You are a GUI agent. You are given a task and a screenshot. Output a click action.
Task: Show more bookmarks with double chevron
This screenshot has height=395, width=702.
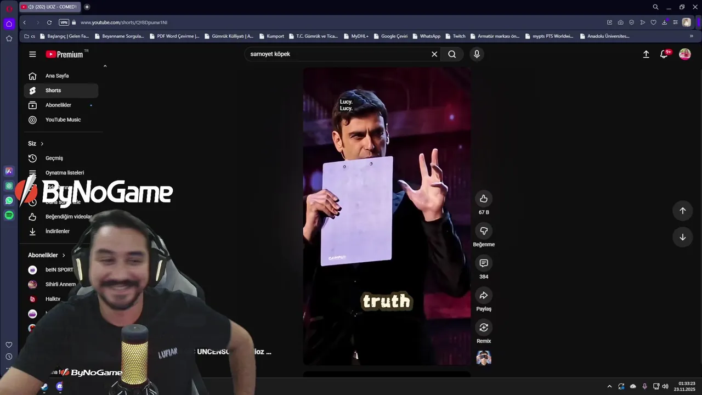pos(691,36)
